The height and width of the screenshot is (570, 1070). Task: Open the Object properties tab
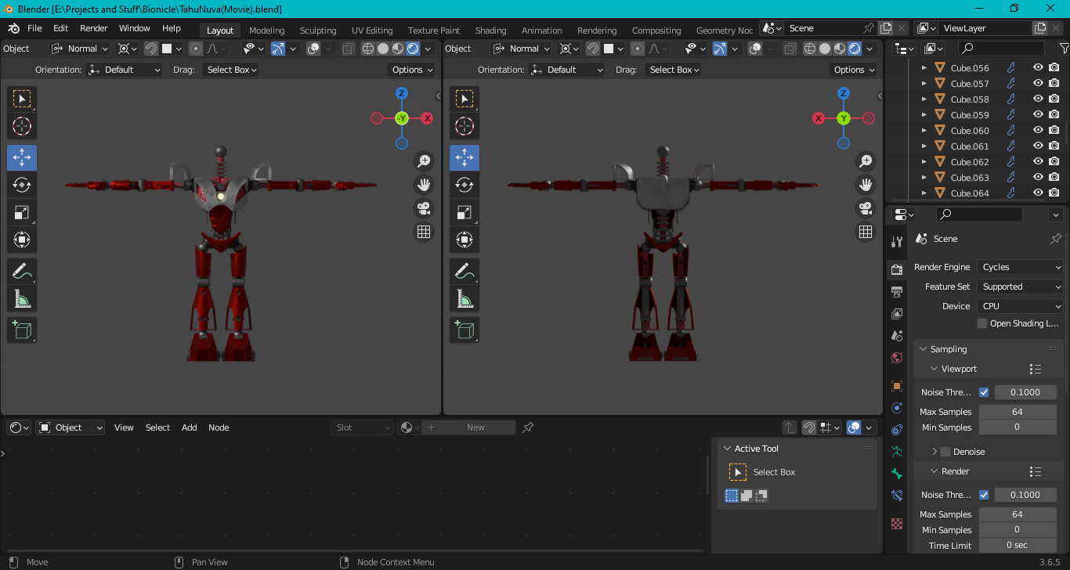[897, 386]
